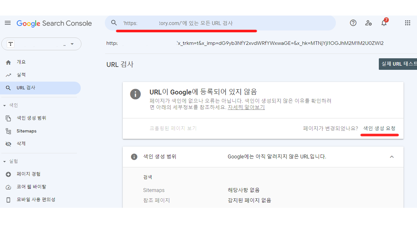Click the search magnifier icon in URL bar
This screenshot has width=417, height=234.
(x=114, y=23)
